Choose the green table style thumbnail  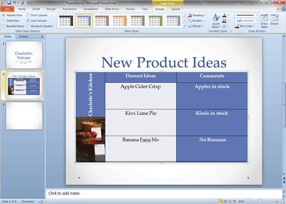pyautogui.click(x=156, y=20)
